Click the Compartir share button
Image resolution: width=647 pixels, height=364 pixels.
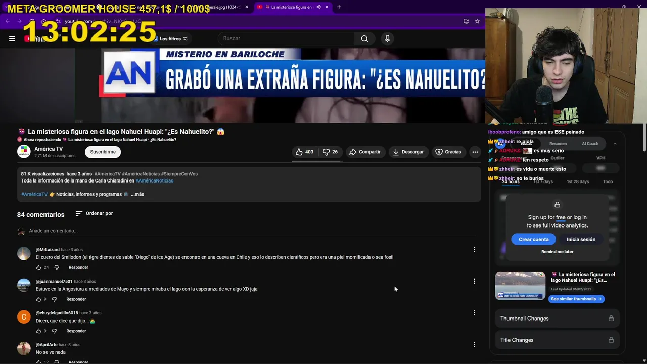tap(365, 152)
